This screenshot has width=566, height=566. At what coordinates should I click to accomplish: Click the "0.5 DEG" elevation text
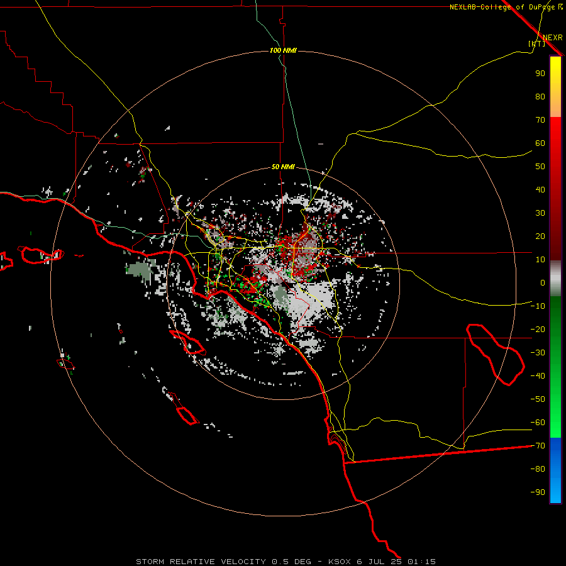(x=291, y=562)
